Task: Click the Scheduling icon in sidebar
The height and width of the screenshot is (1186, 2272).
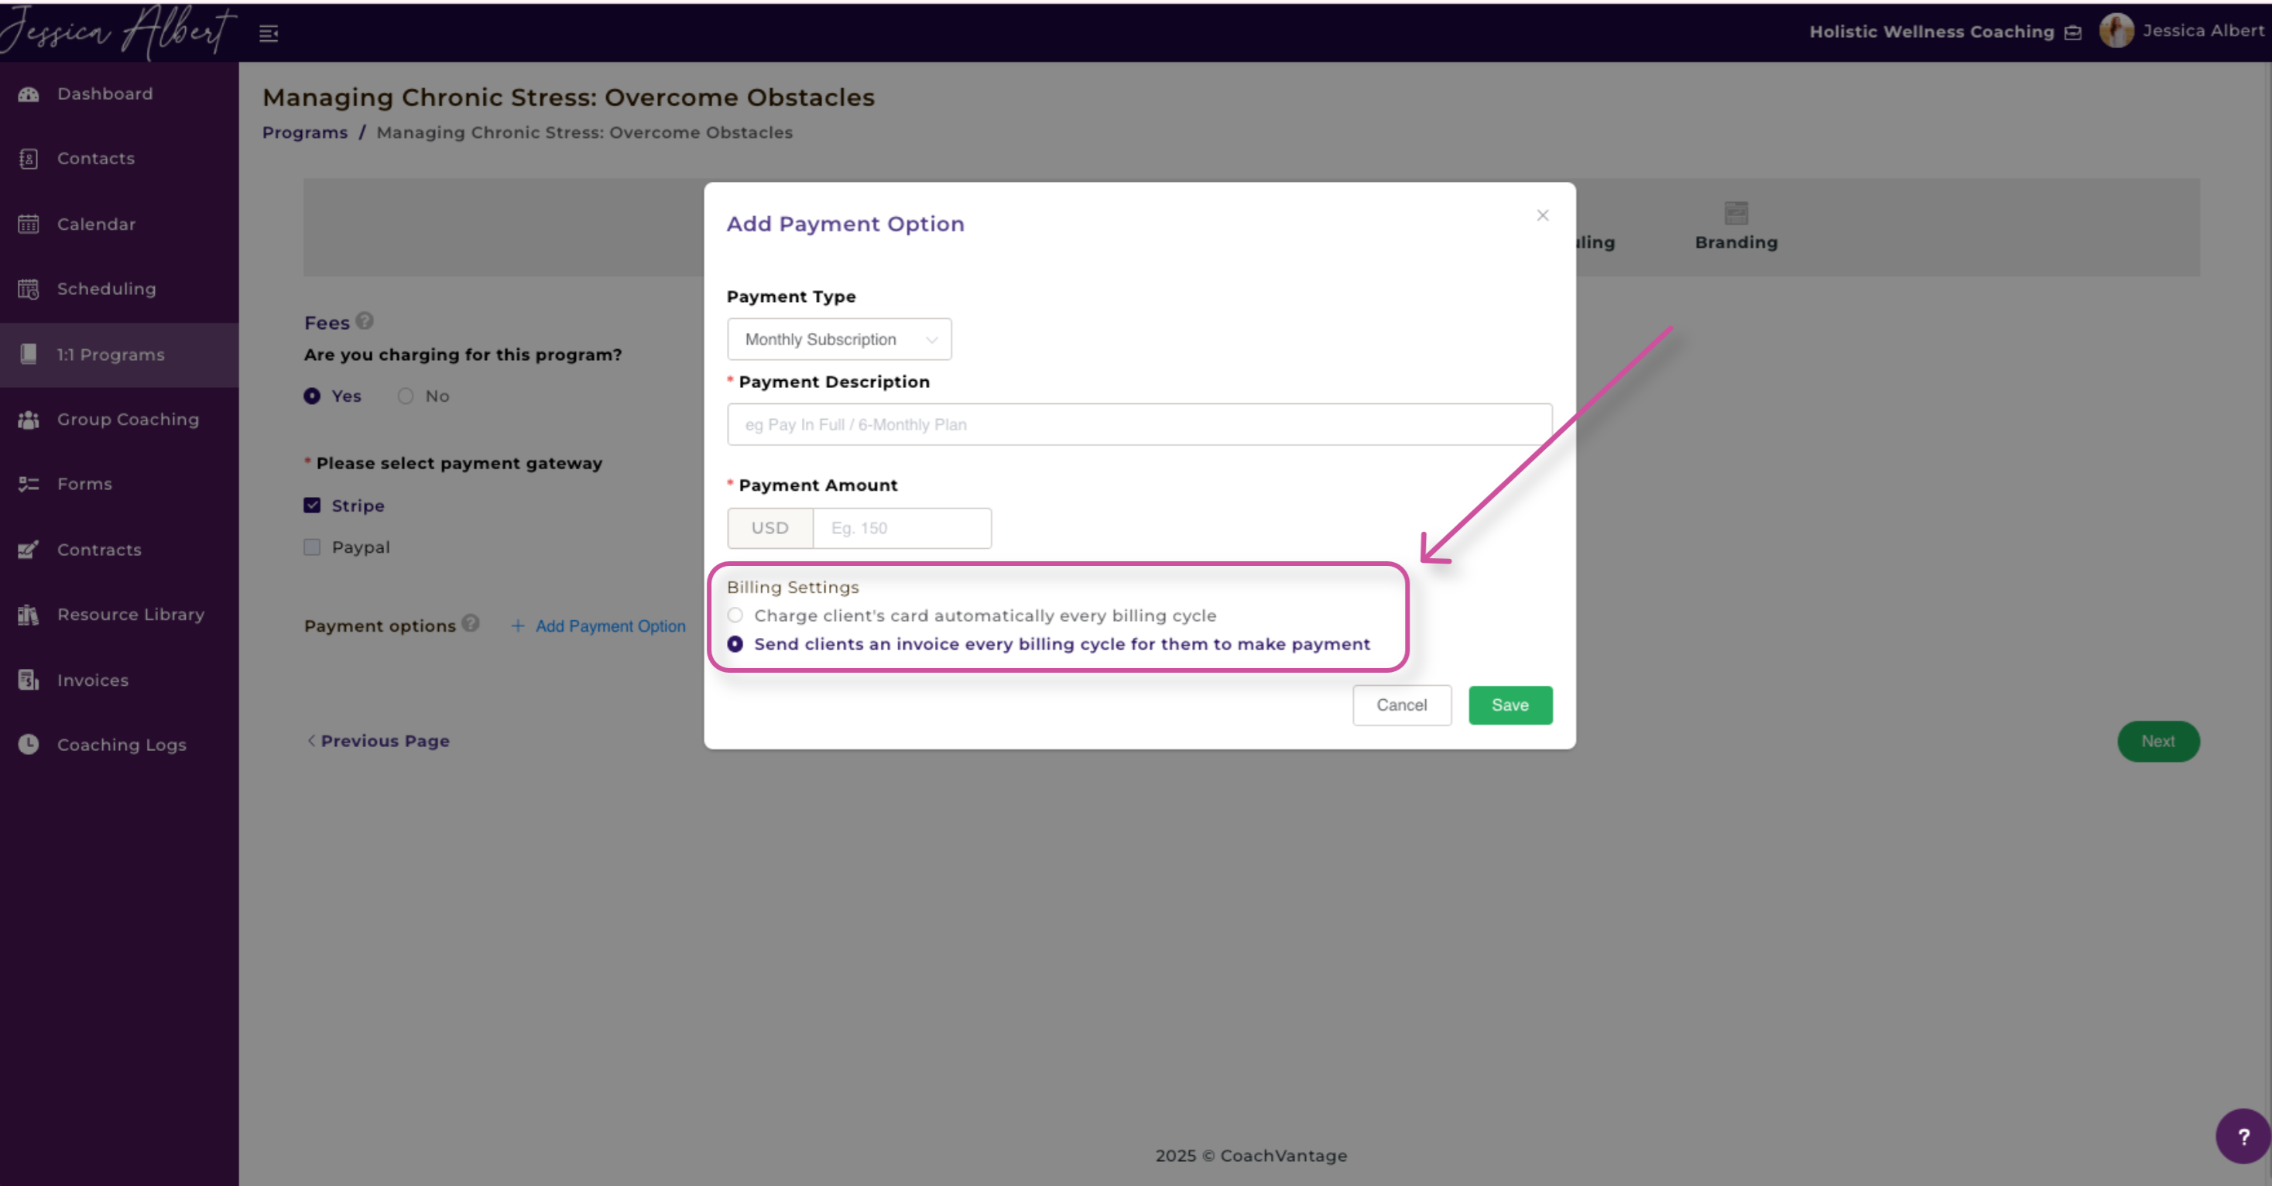Action: pyautogui.click(x=28, y=290)
